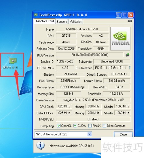Click the NVIDIA logo image
This screenshot has width=144, height=158.
click(x=120, y=39)
